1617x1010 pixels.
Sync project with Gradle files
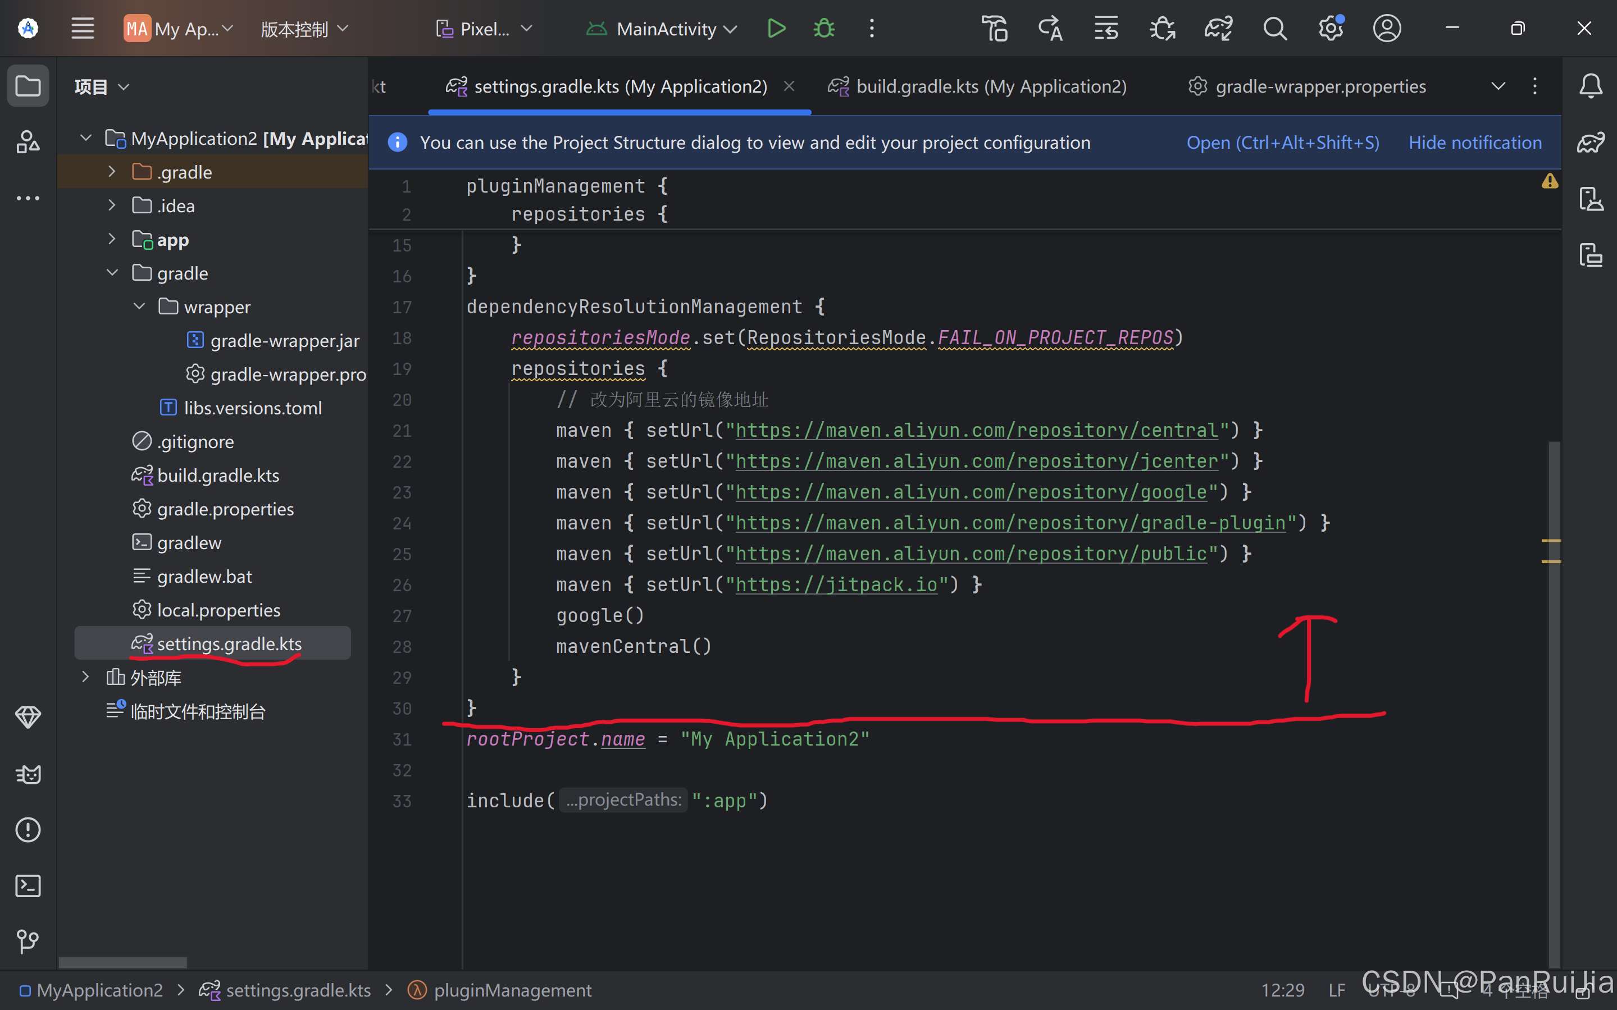pos(1218,29)
